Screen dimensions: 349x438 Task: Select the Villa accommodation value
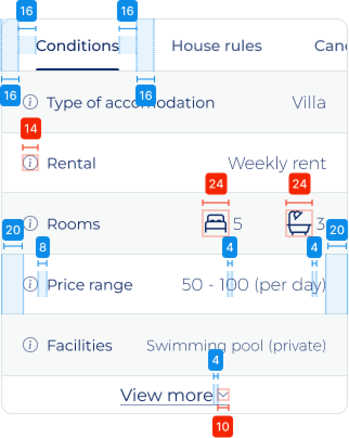(x=309, y=102)
